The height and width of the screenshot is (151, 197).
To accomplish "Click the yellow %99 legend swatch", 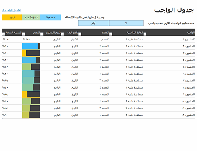I will click(12, 17).
